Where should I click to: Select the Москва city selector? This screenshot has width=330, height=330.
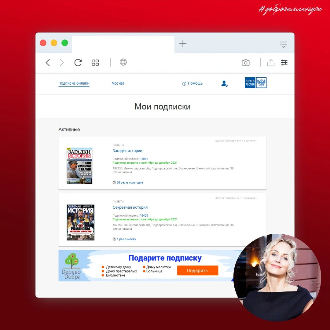118,83
